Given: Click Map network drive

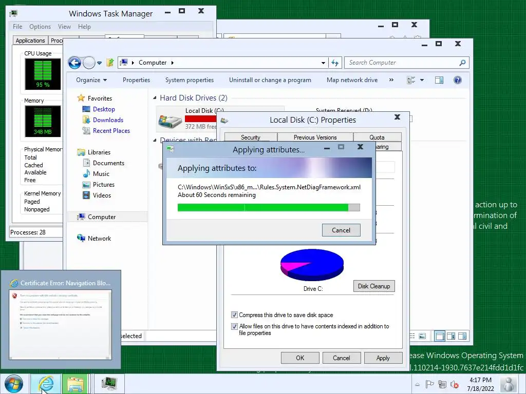Looking at the screenshot, I should coord(352,80).
